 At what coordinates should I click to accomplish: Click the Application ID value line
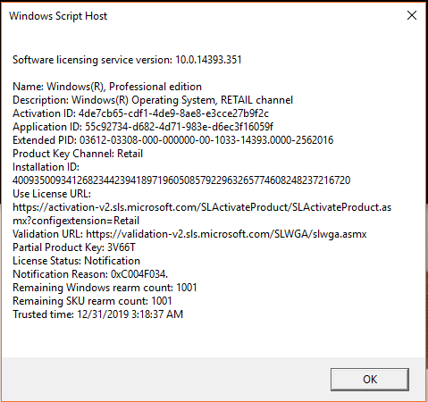click(143, 127)
